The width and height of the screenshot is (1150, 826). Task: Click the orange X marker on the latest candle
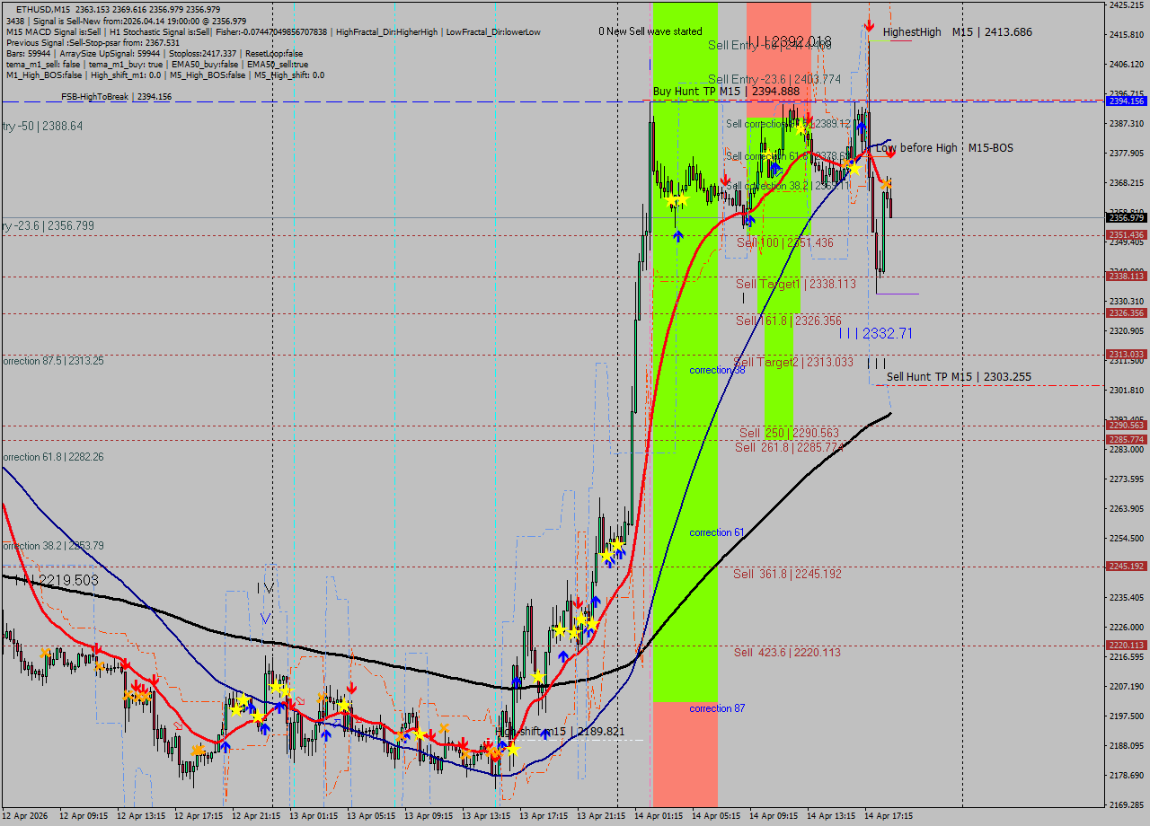coord(886,184)
